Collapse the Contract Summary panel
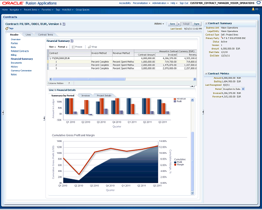This screenshot has height=210, width=262. pos(206,23)
